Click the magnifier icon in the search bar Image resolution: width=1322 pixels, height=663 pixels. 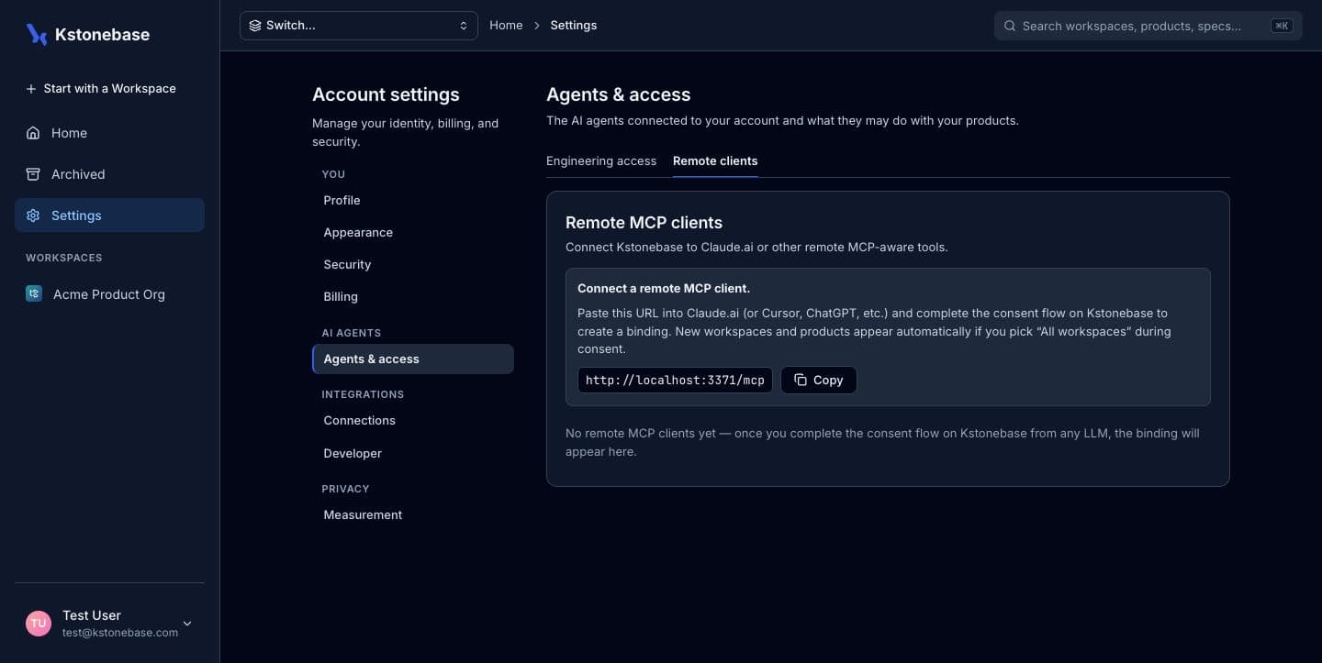[1010, 26]
